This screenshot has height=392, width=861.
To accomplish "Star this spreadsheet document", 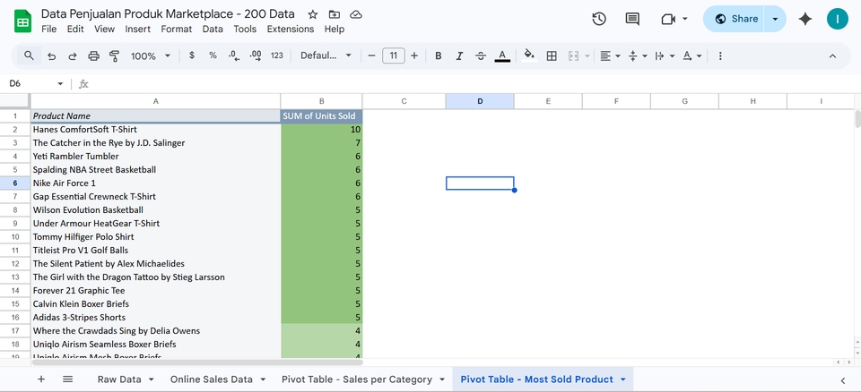I will click(312, 15).
